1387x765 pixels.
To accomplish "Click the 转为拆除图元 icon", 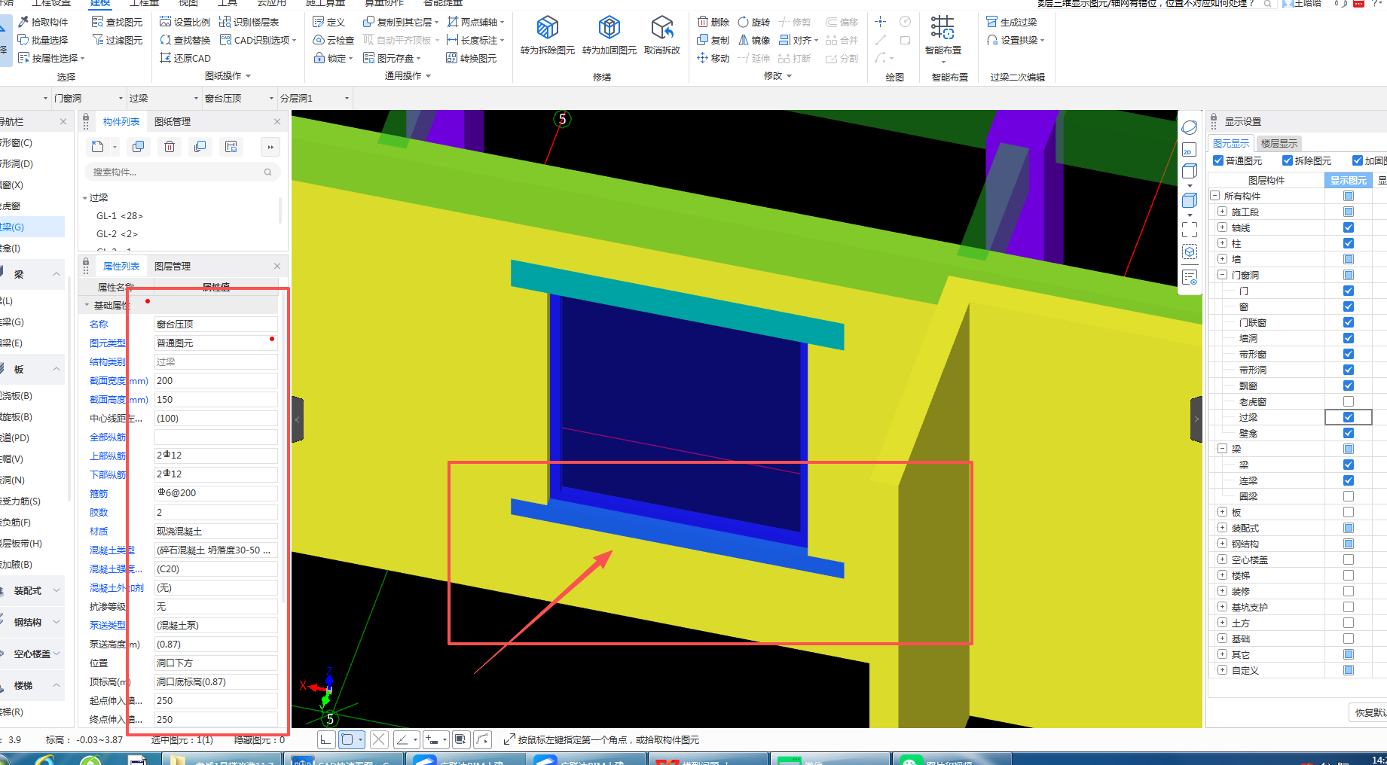I will (x=547, y=29).
